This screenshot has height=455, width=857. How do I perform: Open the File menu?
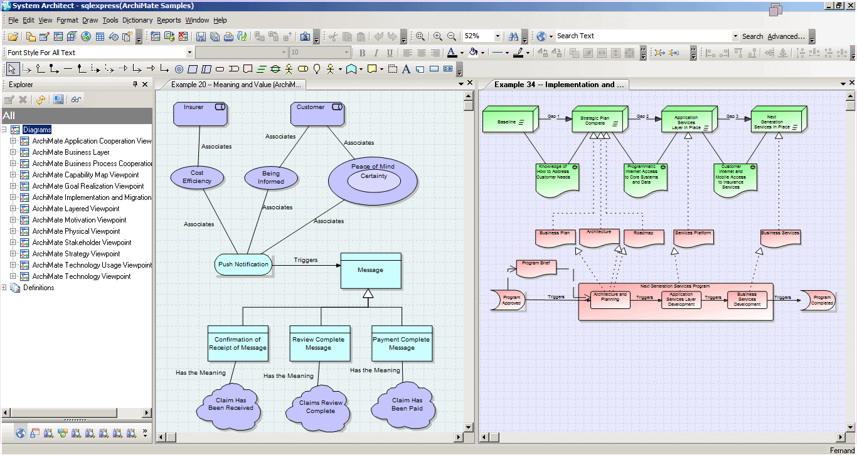pyautogui.click(x=13, y=20)
